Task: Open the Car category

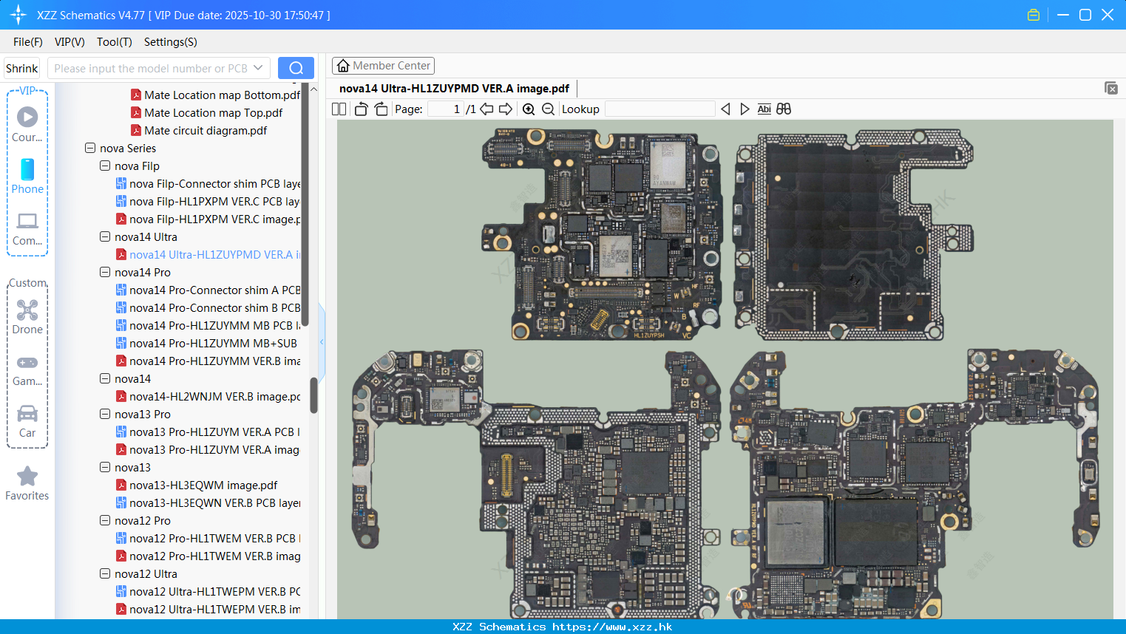Action: pos(27,421)
